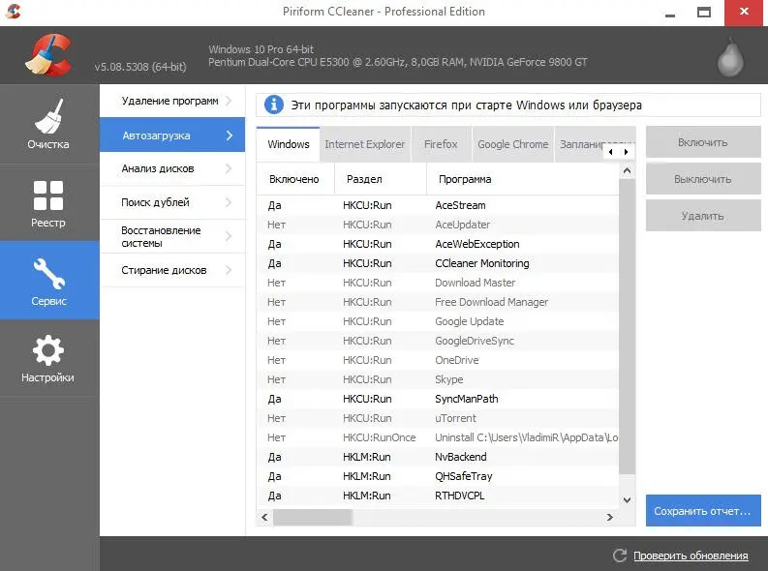Click chevron next to Поиск дублей
Screen dimensions: 768x571
[x=229, y=202]
